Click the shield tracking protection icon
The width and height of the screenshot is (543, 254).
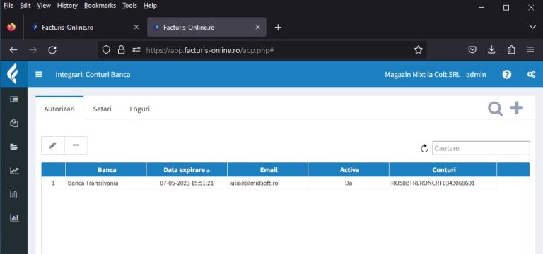[x=106, y=50]
